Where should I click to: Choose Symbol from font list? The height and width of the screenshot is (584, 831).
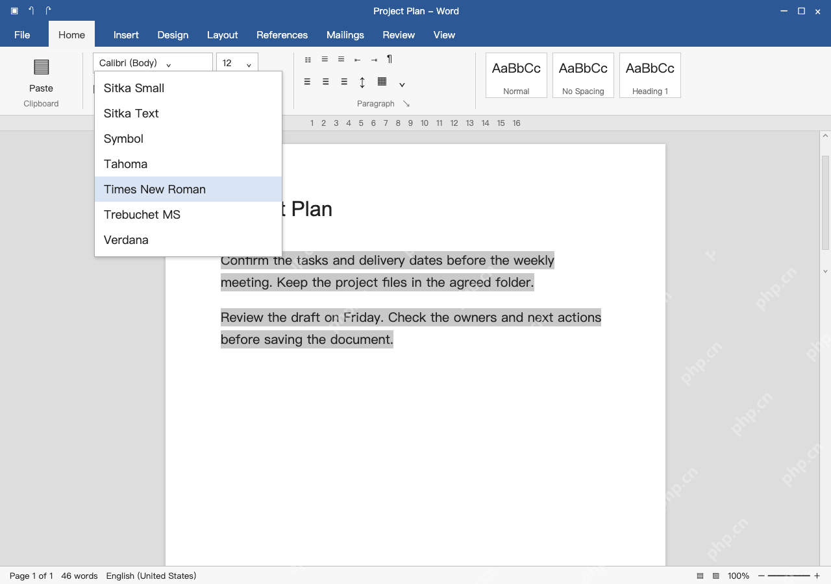188,139
